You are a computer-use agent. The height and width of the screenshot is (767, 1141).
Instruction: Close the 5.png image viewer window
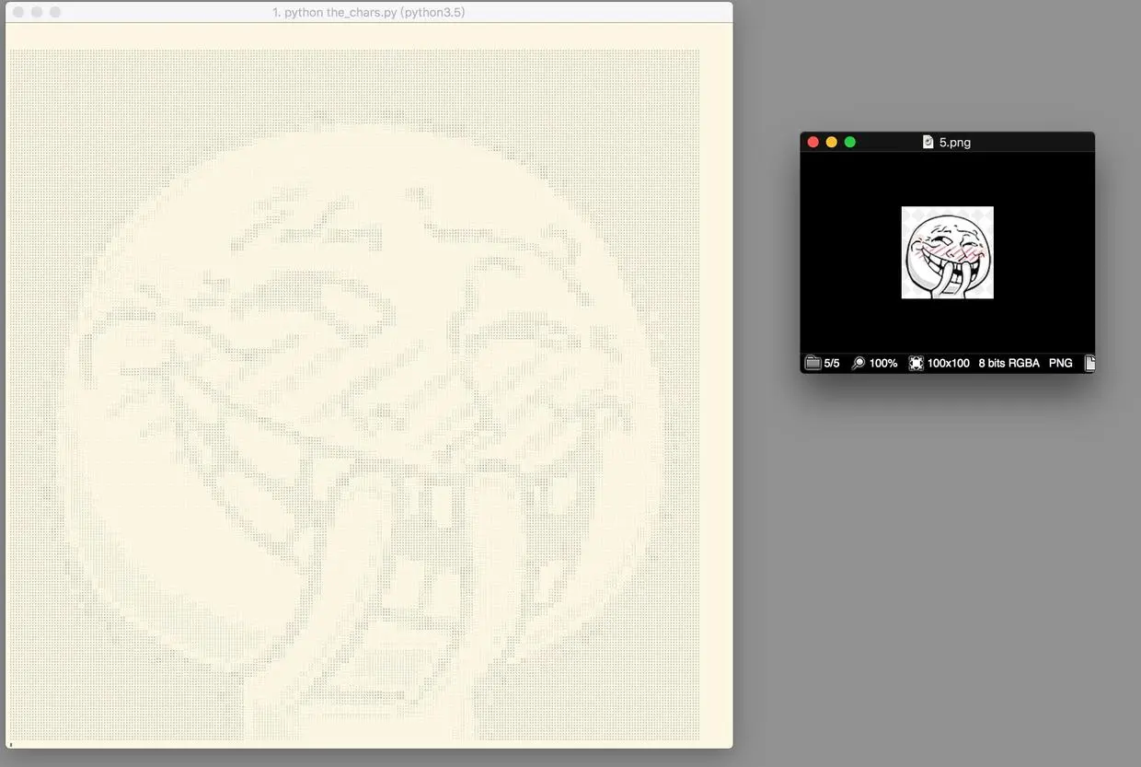(813, 142)
